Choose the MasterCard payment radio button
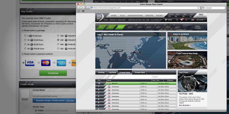Viewport: 229px width, 114px height. click(x=39, y=63)
